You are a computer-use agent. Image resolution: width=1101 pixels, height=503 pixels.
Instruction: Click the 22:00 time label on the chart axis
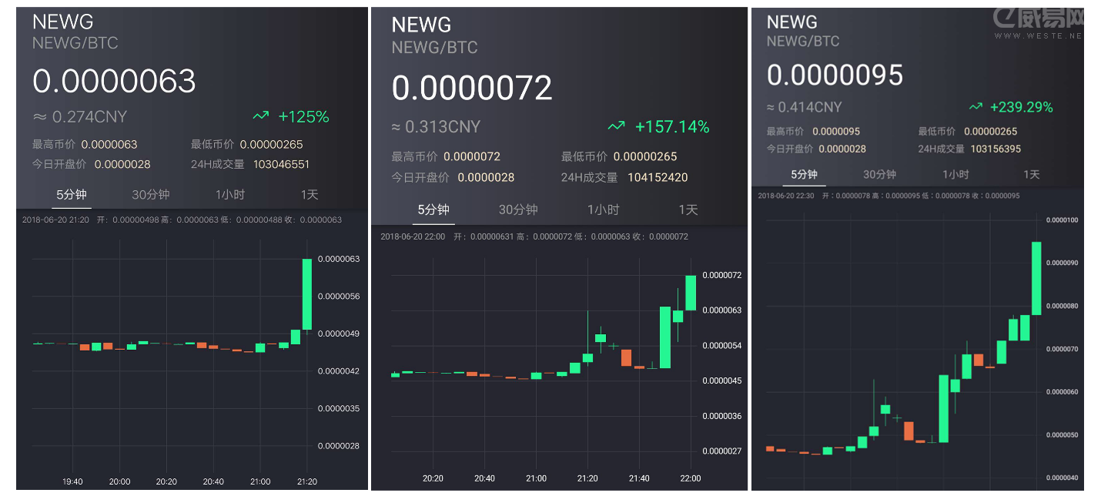[x=691, y=478]
